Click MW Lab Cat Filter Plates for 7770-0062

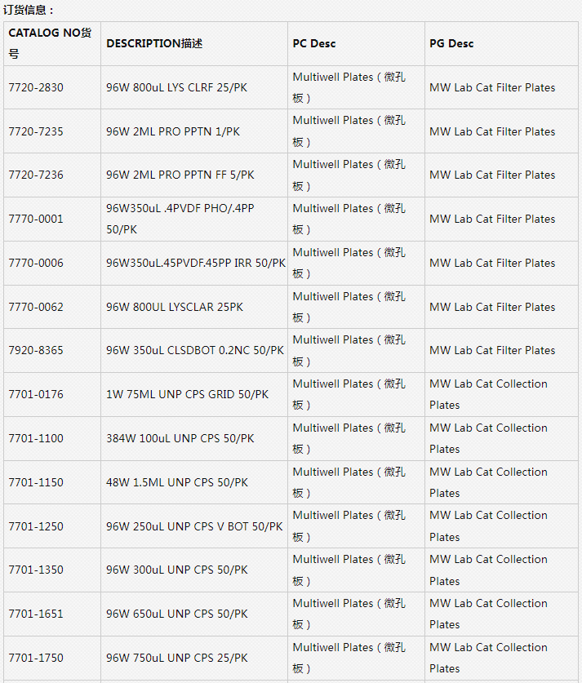coord(492,307)
